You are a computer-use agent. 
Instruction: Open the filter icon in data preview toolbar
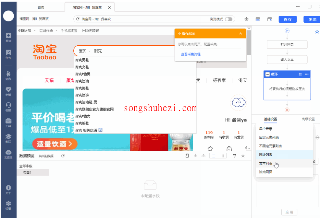tap(235, 156)
